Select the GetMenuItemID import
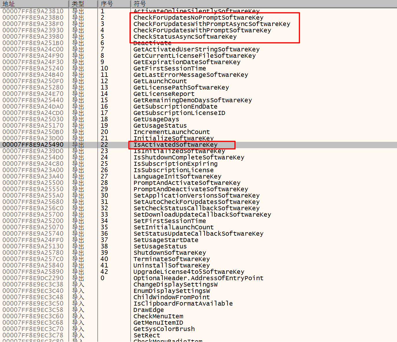397x342 pixels. pyautogui.click(x=158, y=323)
